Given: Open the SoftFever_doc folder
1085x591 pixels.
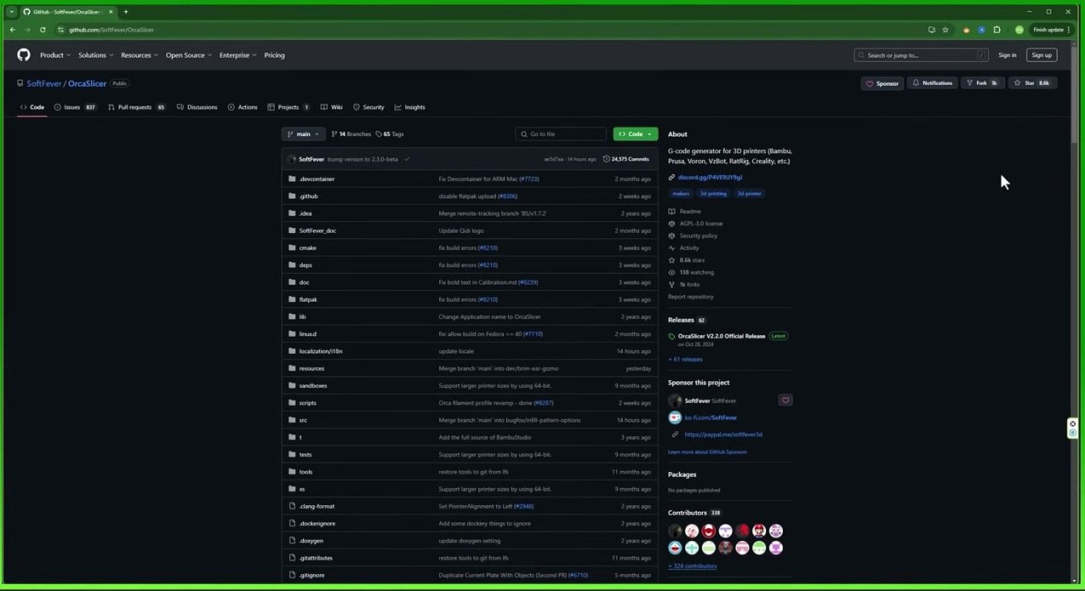Looking at the screenshot, I should [317, 230].
